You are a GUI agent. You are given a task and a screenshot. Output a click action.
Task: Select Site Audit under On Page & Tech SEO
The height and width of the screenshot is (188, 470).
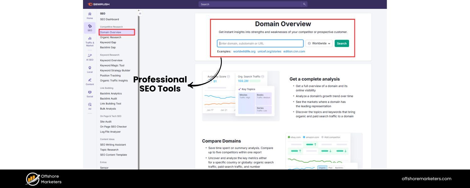click(x=106, y=122)
